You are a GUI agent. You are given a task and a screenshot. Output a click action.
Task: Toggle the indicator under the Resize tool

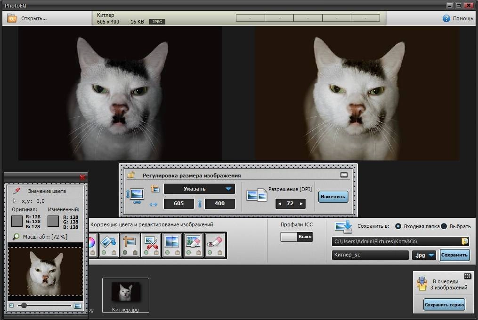[x=125, y=253]
